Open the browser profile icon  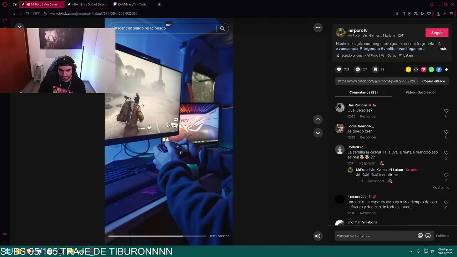(438, 14)
